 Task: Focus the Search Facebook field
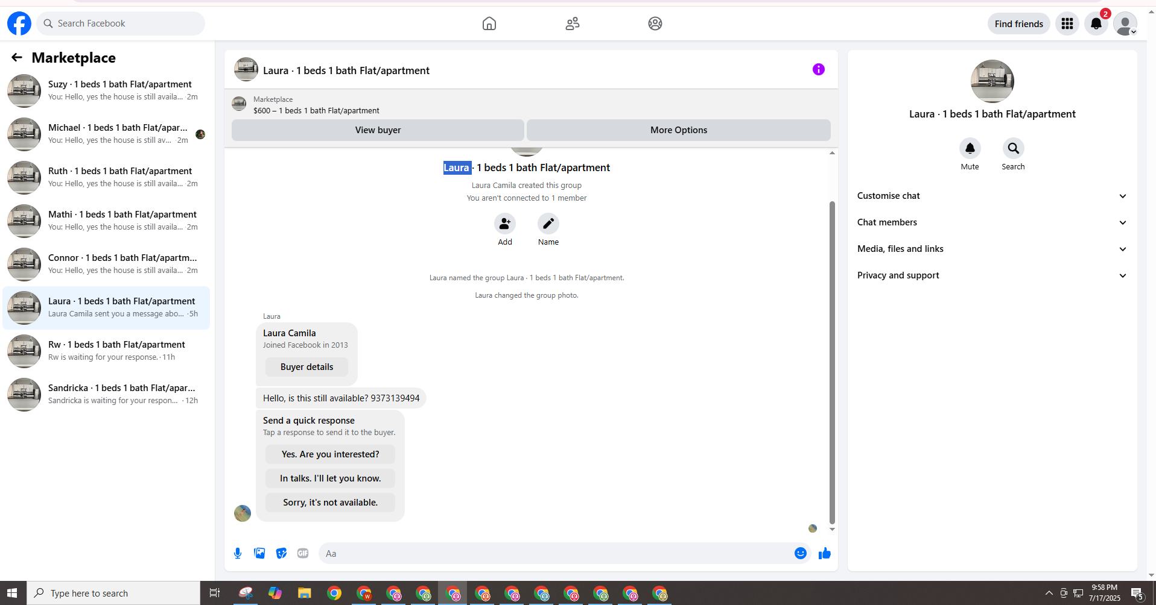pos(121,24)
